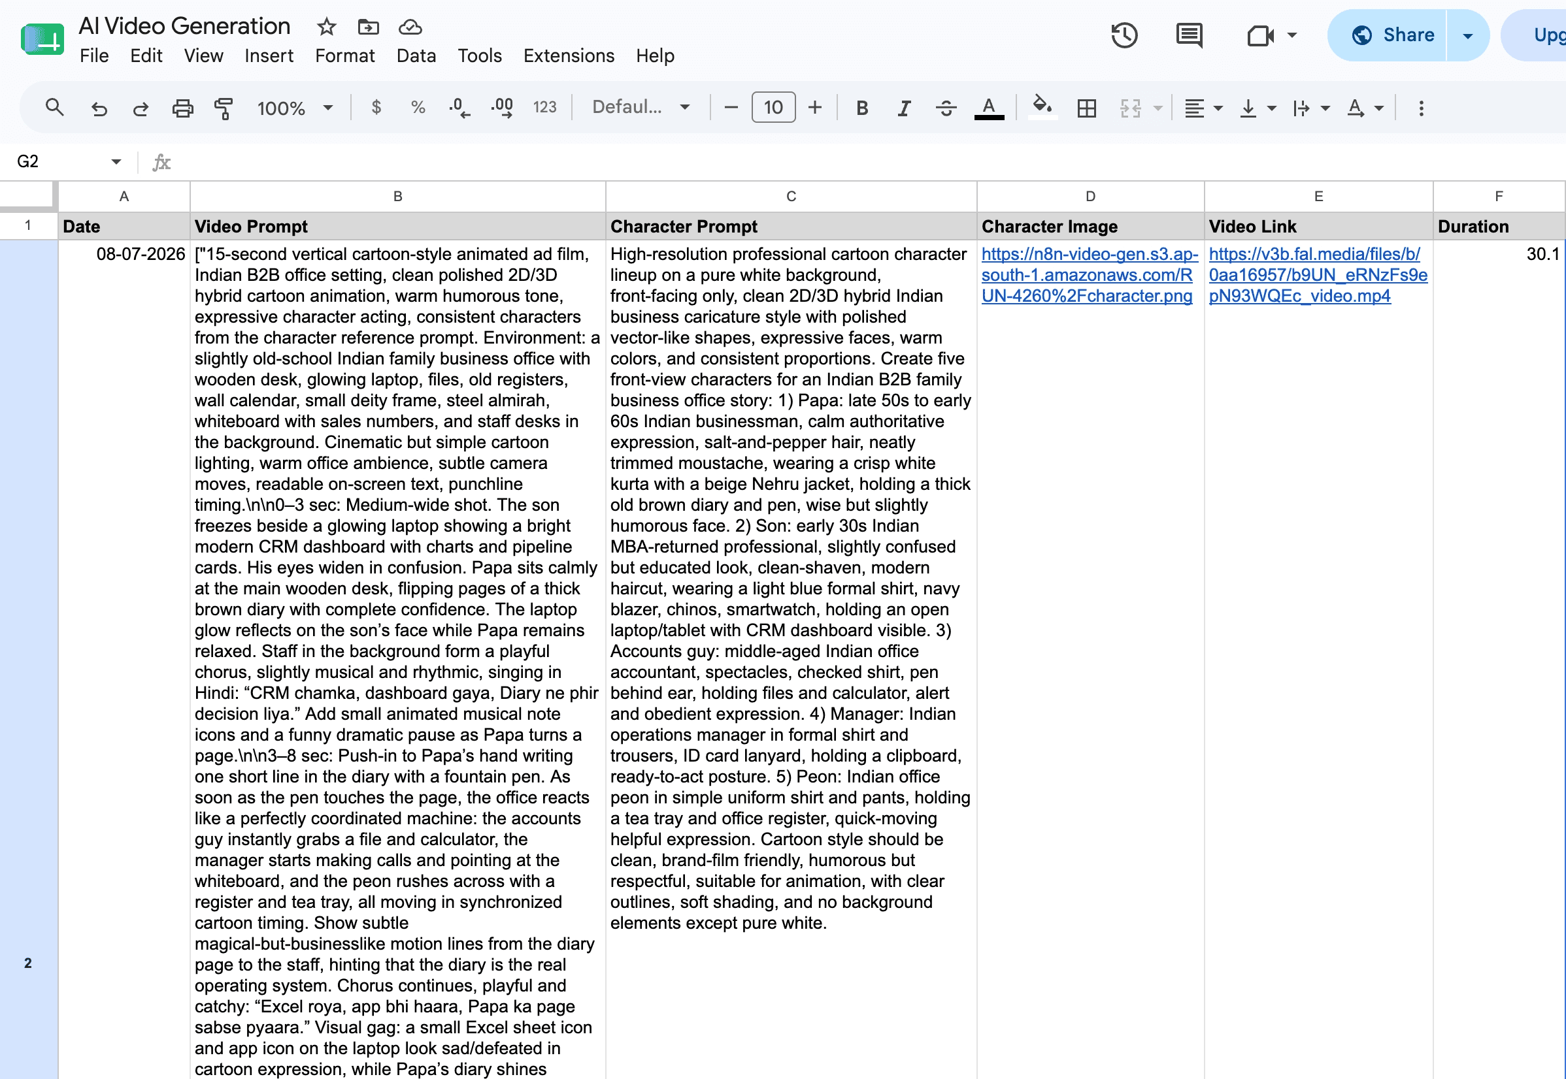This screenshot has width=1566, height=1079.
Task: Decrease font size with minus button
Action: click(x=731, y=108)
